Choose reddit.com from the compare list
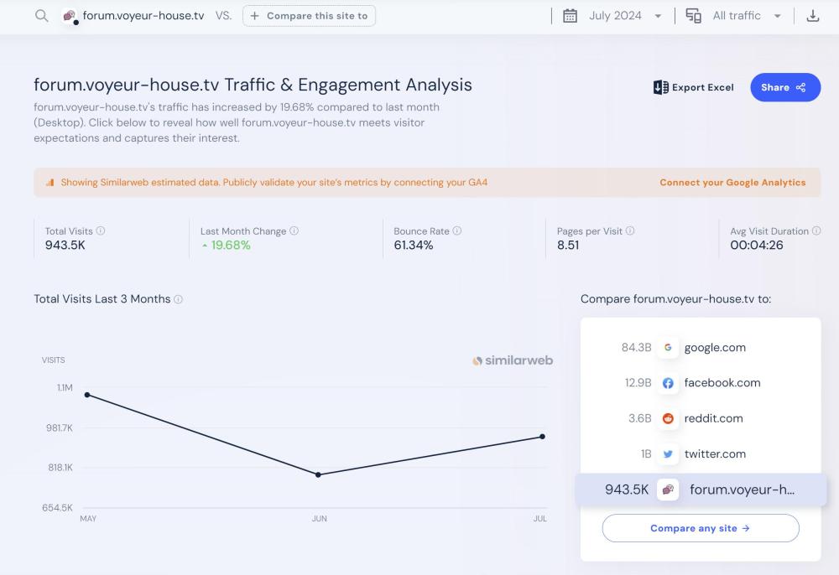The height and width of the screenshot is (575, 839). point(713,418)
